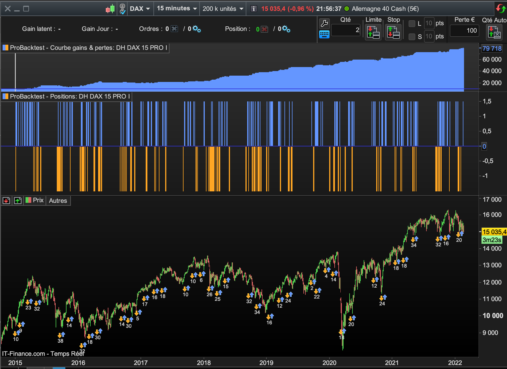Click the ProBacktest Positions panel title
Image resolution: width=507 pixels, height=369 pixels.
point(70,96)
